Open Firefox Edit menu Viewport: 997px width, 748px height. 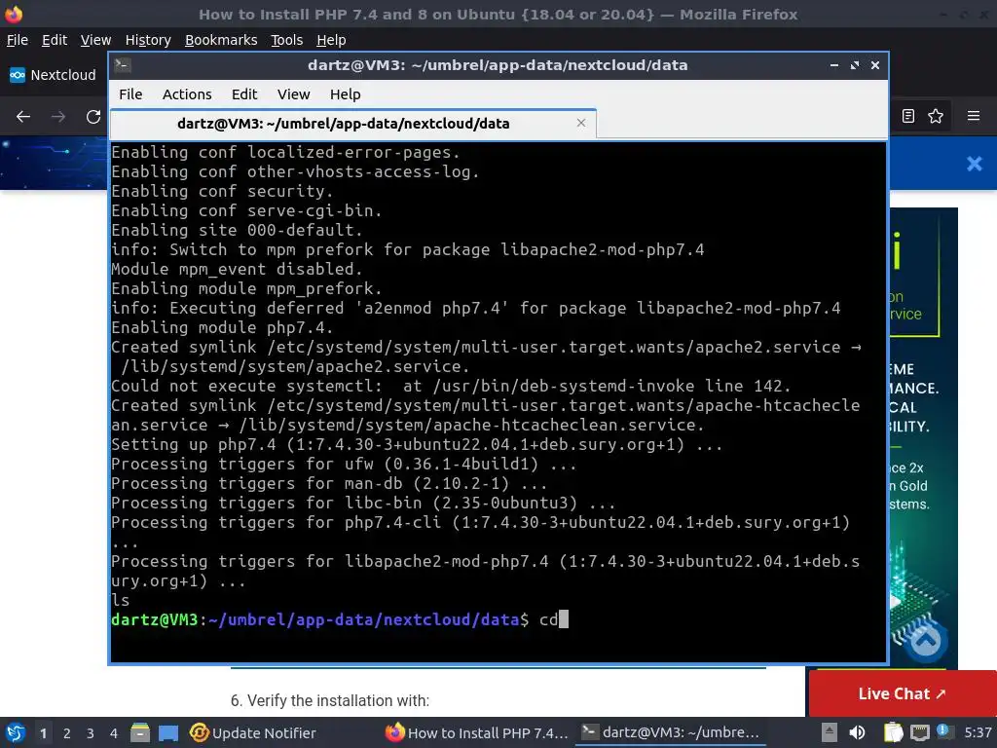[55, 40]
